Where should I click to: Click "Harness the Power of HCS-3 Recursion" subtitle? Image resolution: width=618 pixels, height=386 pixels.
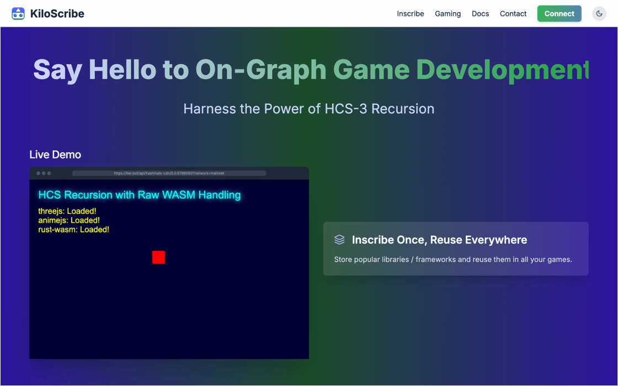(308, 109)
